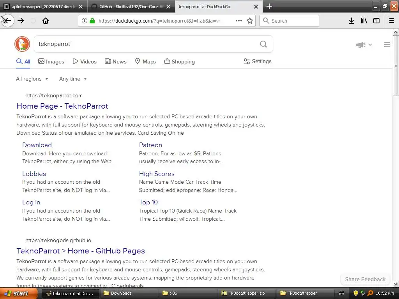
Task: Open the browser home page icon
Action: (x=46, y=21)
